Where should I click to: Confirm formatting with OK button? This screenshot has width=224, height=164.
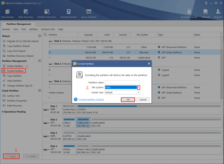tap(128, 99)
